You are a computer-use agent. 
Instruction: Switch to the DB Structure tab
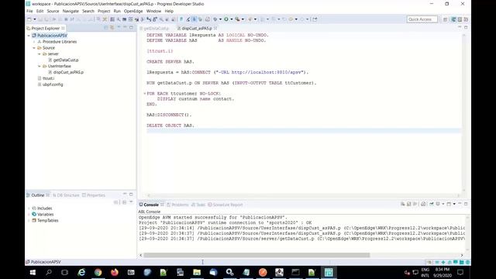[66, 195]
